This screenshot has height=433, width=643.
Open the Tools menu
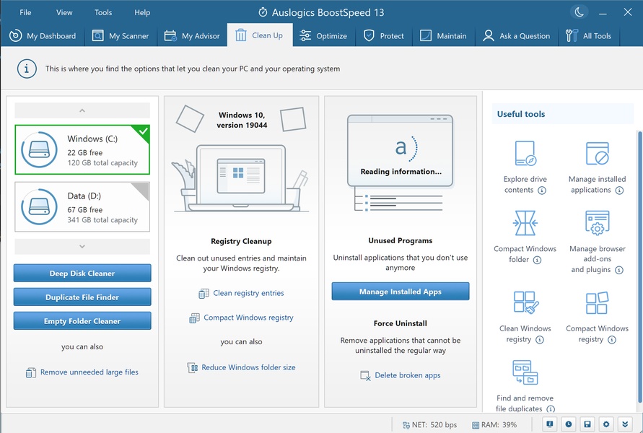103,12
